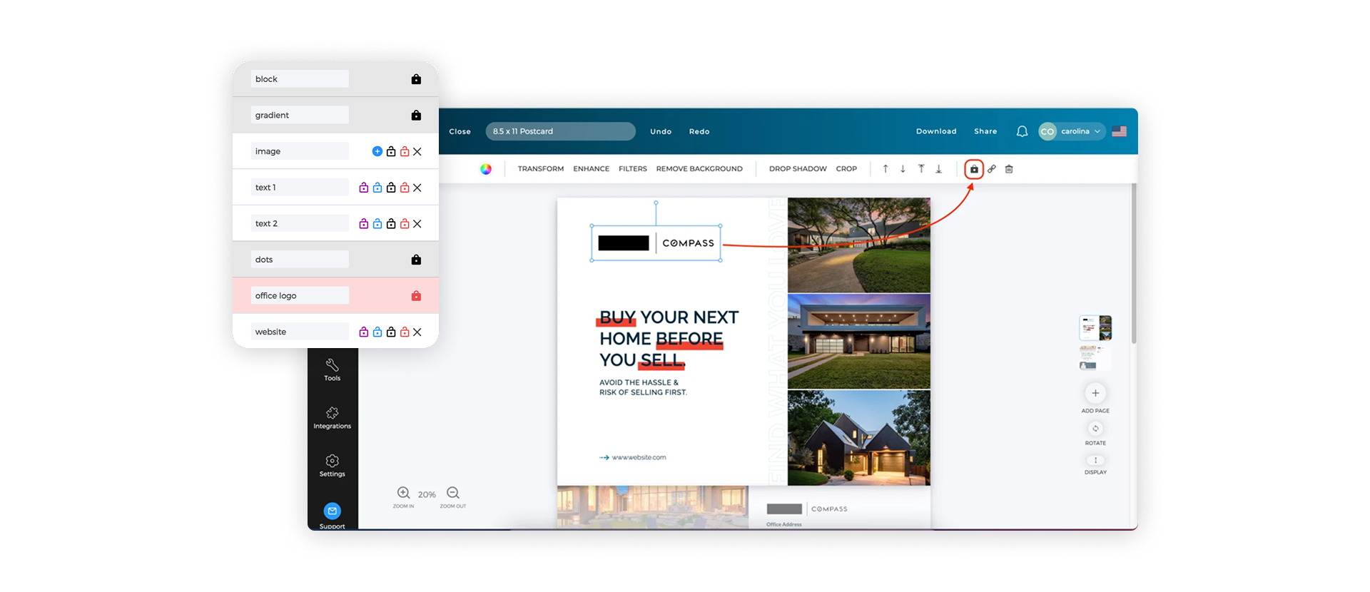Toggle the blue lock on text 2 layer
Image resolution: width=1370 pixels, height=592 pixels.
click(377, 224)
